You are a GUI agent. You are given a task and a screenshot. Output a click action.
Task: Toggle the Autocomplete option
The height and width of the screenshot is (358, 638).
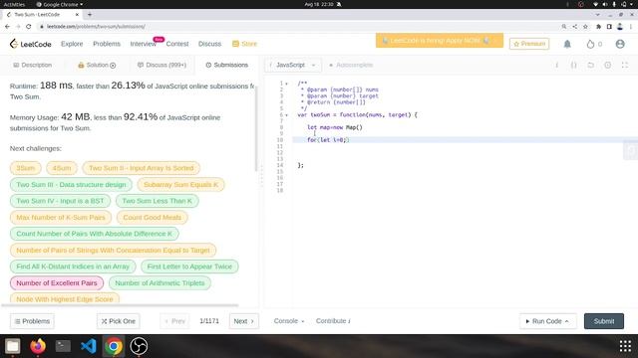click(351, 65)
